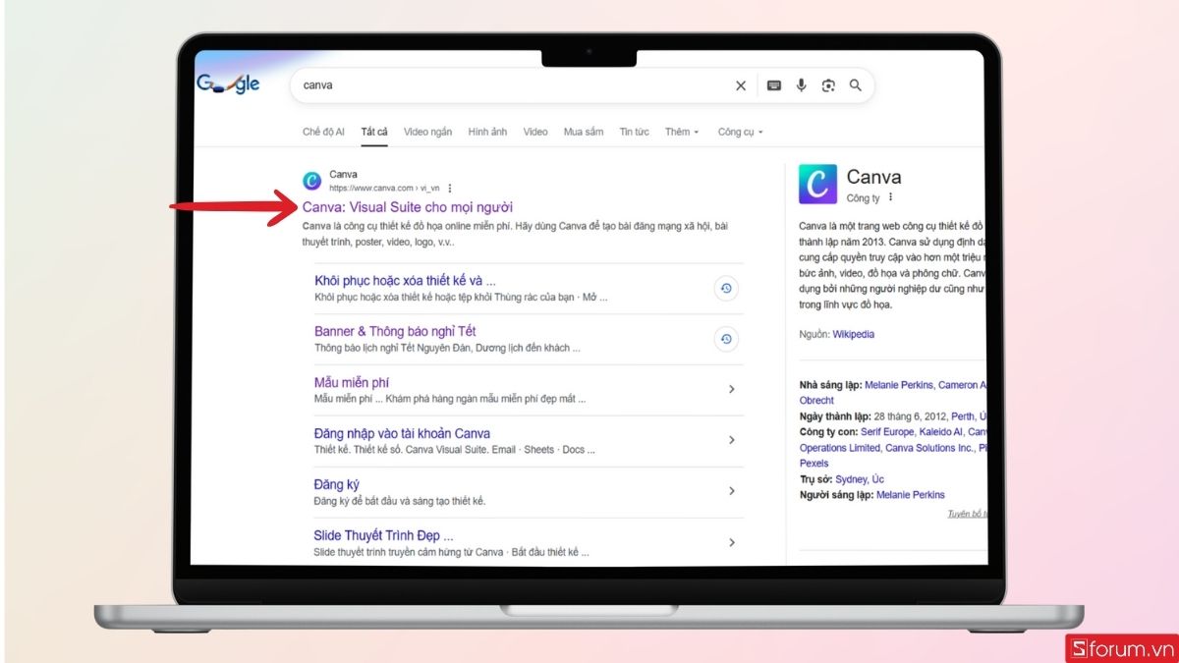Click the Canva favicon on the first result

click(x=311, y=180)
